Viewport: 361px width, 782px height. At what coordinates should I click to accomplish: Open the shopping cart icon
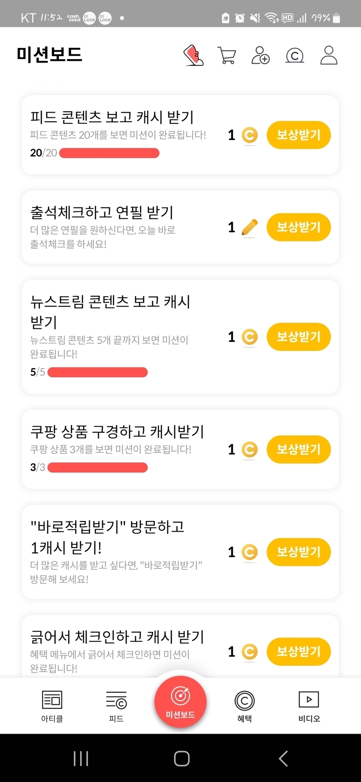(227, 55)
